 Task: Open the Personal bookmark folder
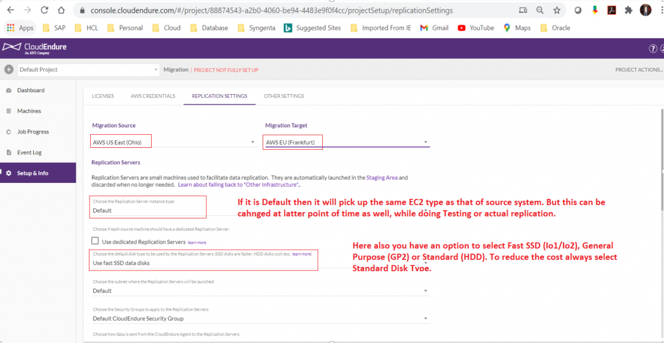click(125, 28)
